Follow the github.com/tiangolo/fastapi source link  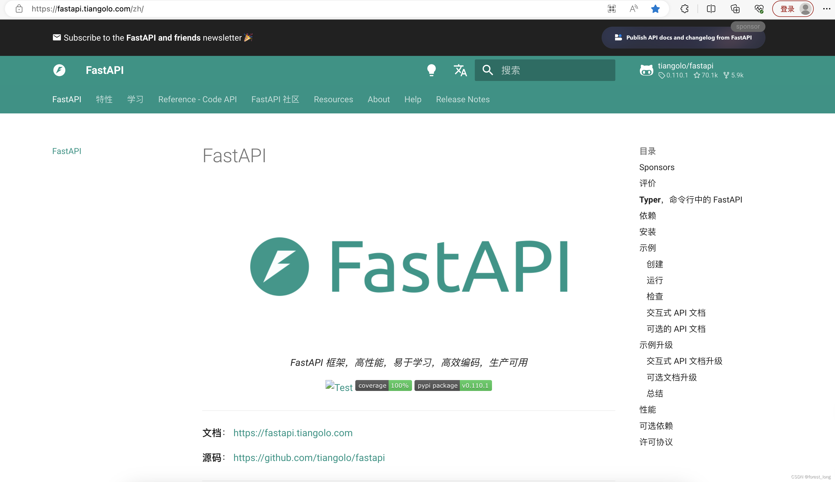coord(309,458)
